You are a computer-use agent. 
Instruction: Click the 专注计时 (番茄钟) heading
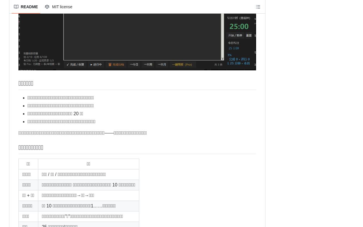click(x=239, y=18)
